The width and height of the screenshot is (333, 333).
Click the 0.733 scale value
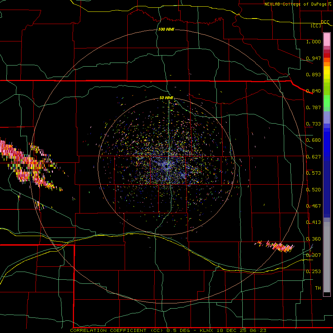313,124
